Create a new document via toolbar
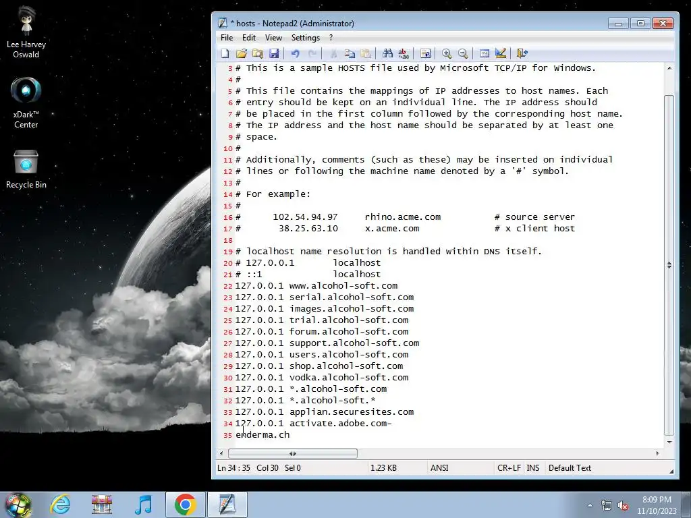The image size is (691, 518). click(225, 53)
